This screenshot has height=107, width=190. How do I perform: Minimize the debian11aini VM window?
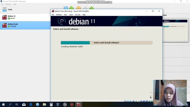(x=146, y=11)
